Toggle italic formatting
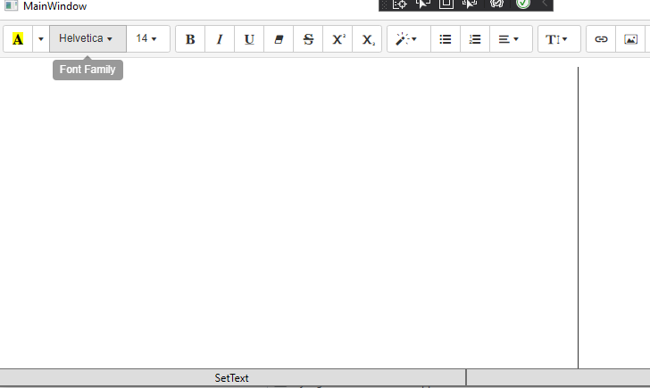The width and height of the screenshot is (650, 388). (x=220, y=39)
